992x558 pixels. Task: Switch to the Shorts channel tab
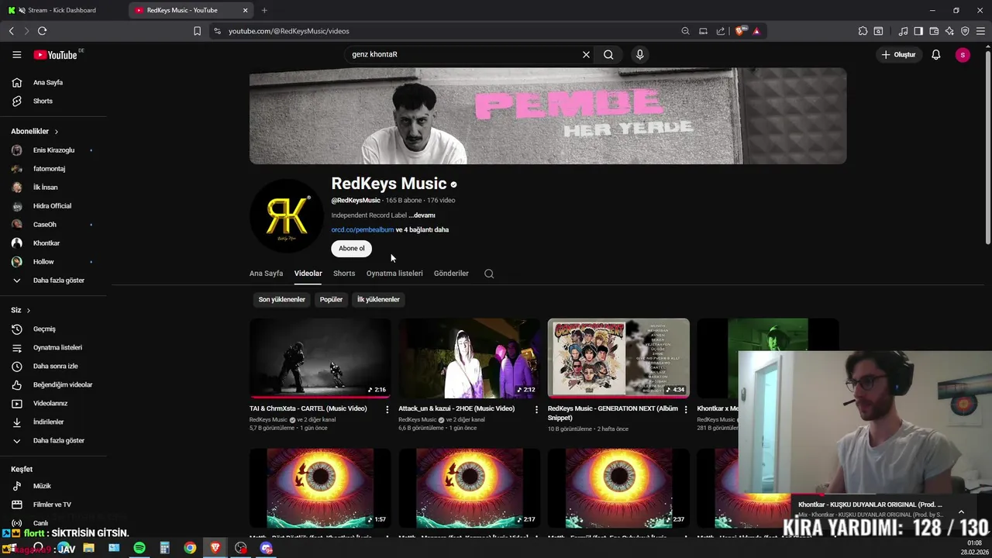(344, 274)
